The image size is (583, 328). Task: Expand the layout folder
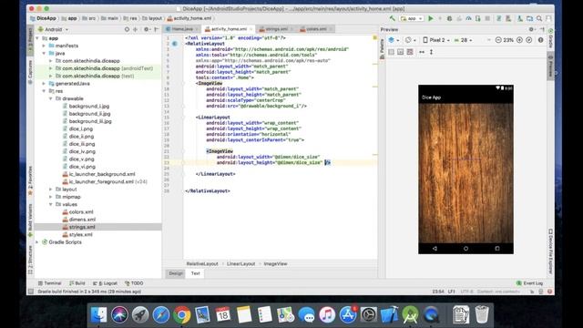(x=51, y=190)
